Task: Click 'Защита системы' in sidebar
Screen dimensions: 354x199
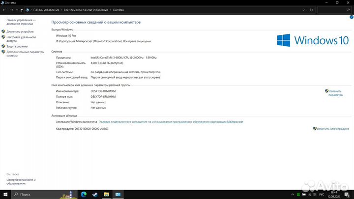Action: (x=17, y=46)
